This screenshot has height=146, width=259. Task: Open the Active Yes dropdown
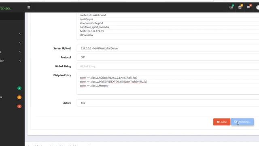(x=168, y=103)
